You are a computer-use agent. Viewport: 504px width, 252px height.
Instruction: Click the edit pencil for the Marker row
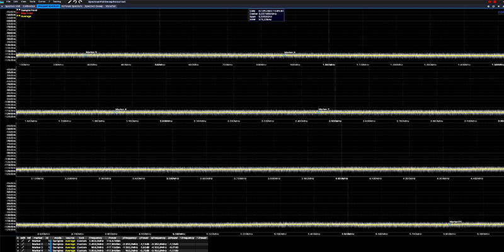coord(23,241)
